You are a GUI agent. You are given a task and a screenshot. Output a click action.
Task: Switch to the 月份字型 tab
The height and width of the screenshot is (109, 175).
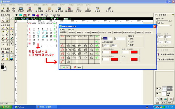(x=72, y=33)
